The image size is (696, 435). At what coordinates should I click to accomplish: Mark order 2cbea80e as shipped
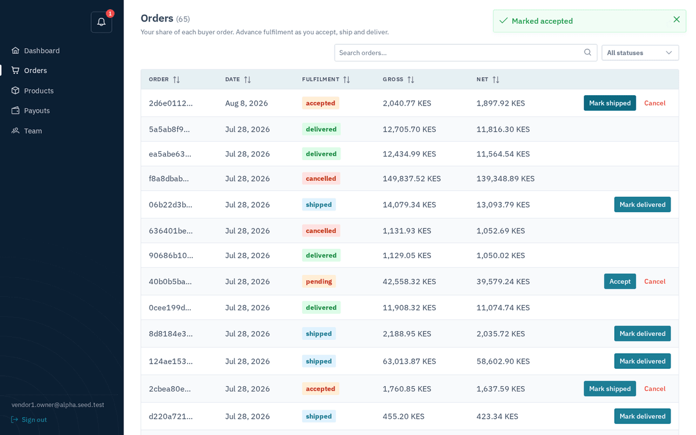click(610, 389)
